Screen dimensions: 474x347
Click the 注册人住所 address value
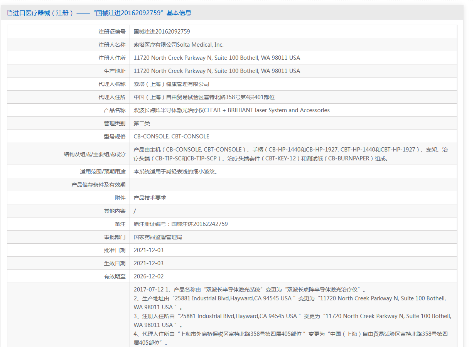click(217, 58)
